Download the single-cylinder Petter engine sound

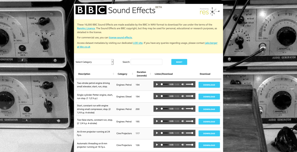pos(209,97)
